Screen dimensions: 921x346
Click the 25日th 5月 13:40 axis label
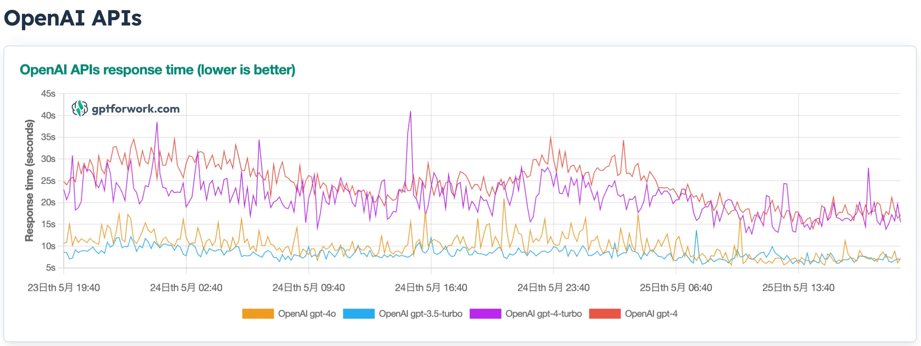798,288
